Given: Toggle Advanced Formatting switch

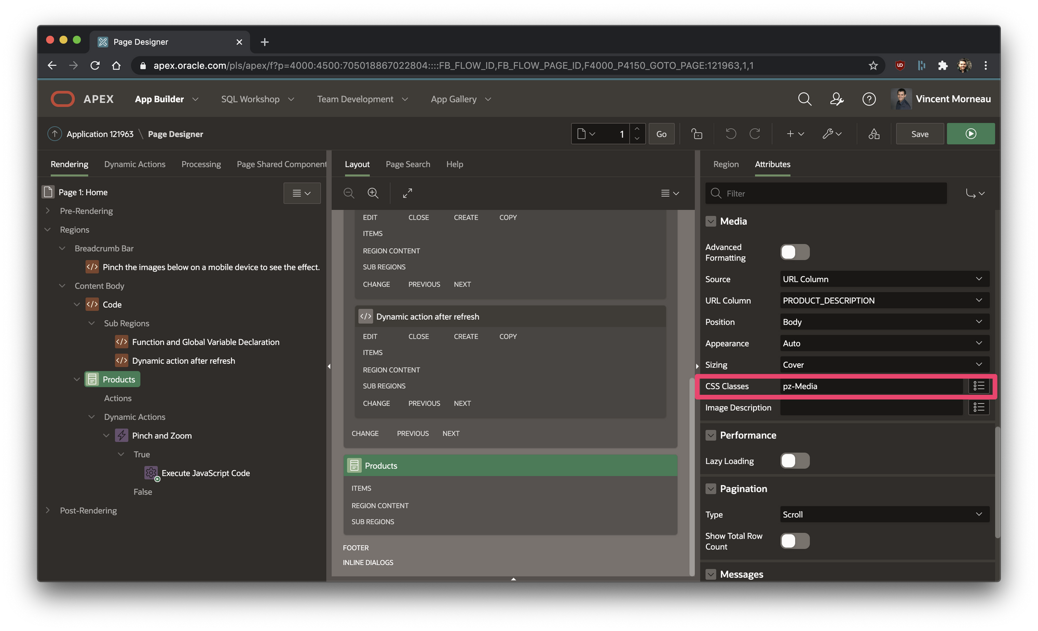Looking at the screenshot, I should pos(795,252).
